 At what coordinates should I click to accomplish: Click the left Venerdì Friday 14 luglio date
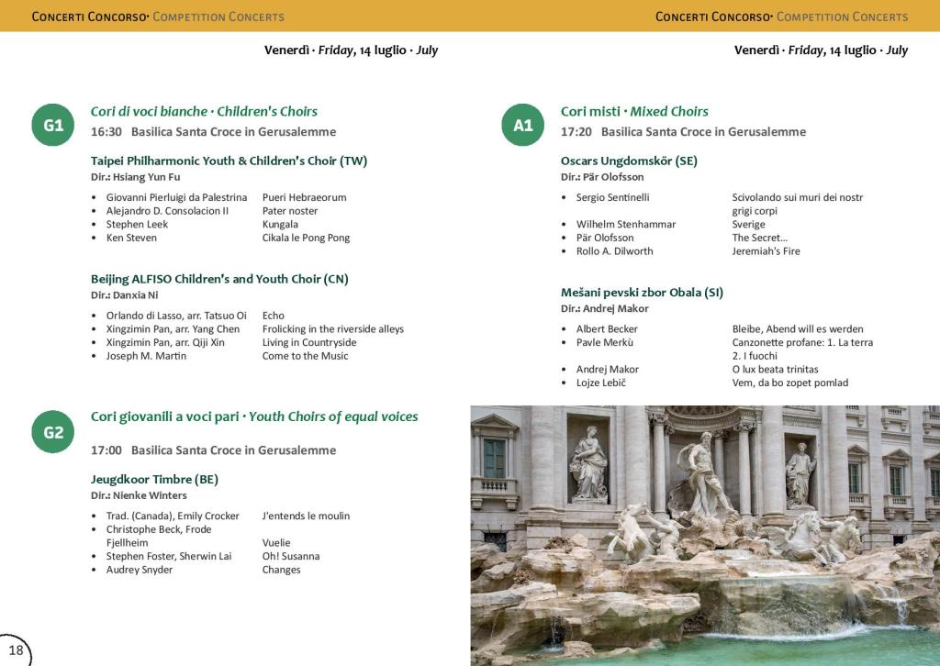pos(351,50)
